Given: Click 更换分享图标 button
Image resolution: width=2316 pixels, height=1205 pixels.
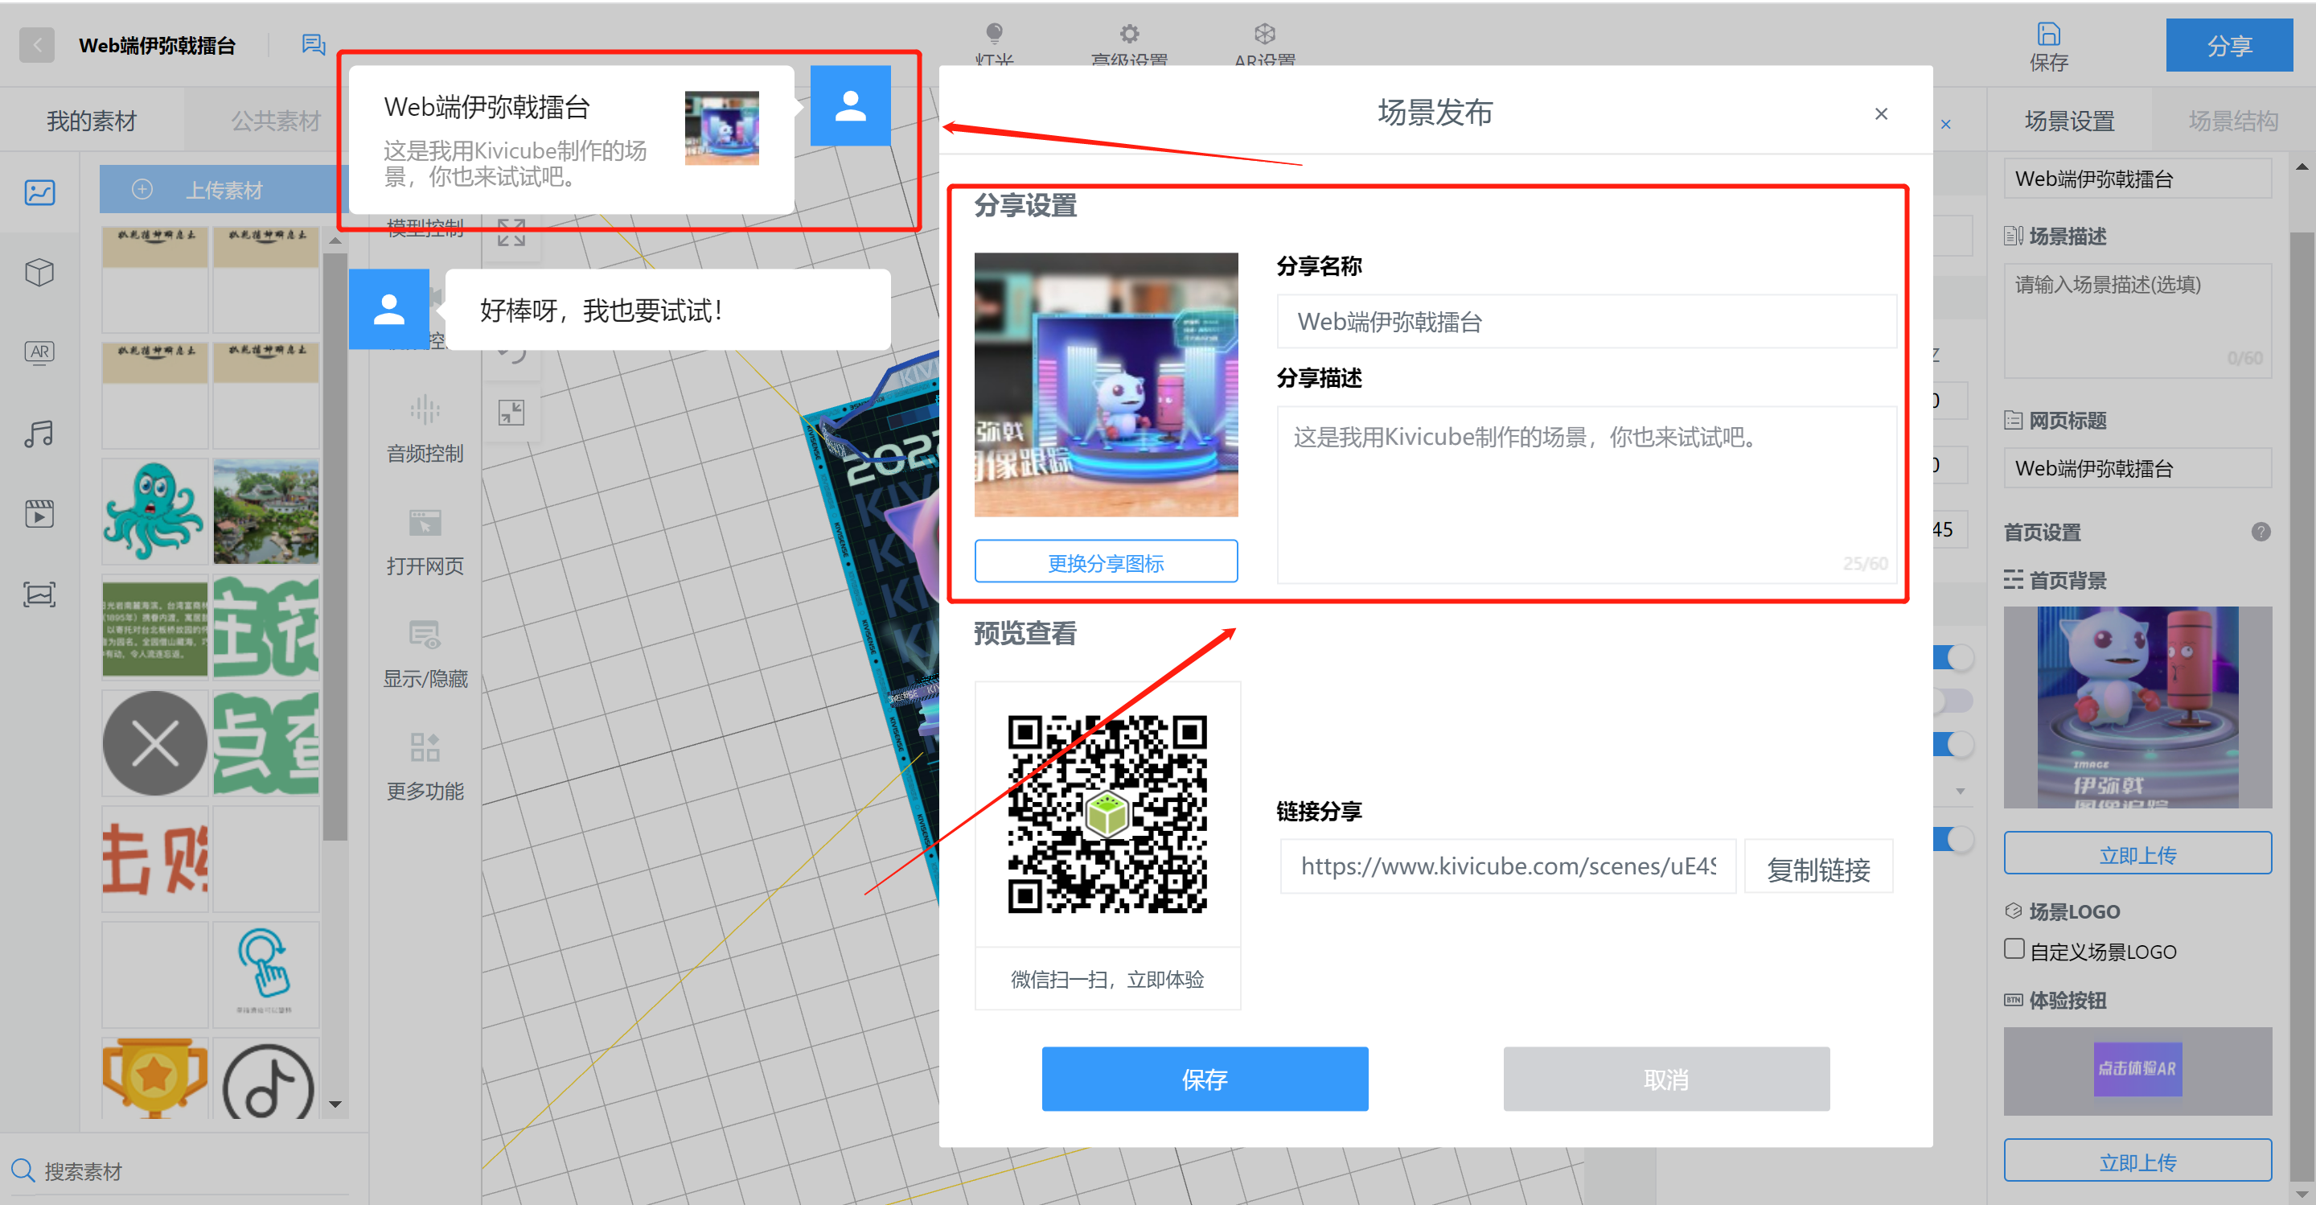Looking at the screenshot, I should (x=1105, y=562).
